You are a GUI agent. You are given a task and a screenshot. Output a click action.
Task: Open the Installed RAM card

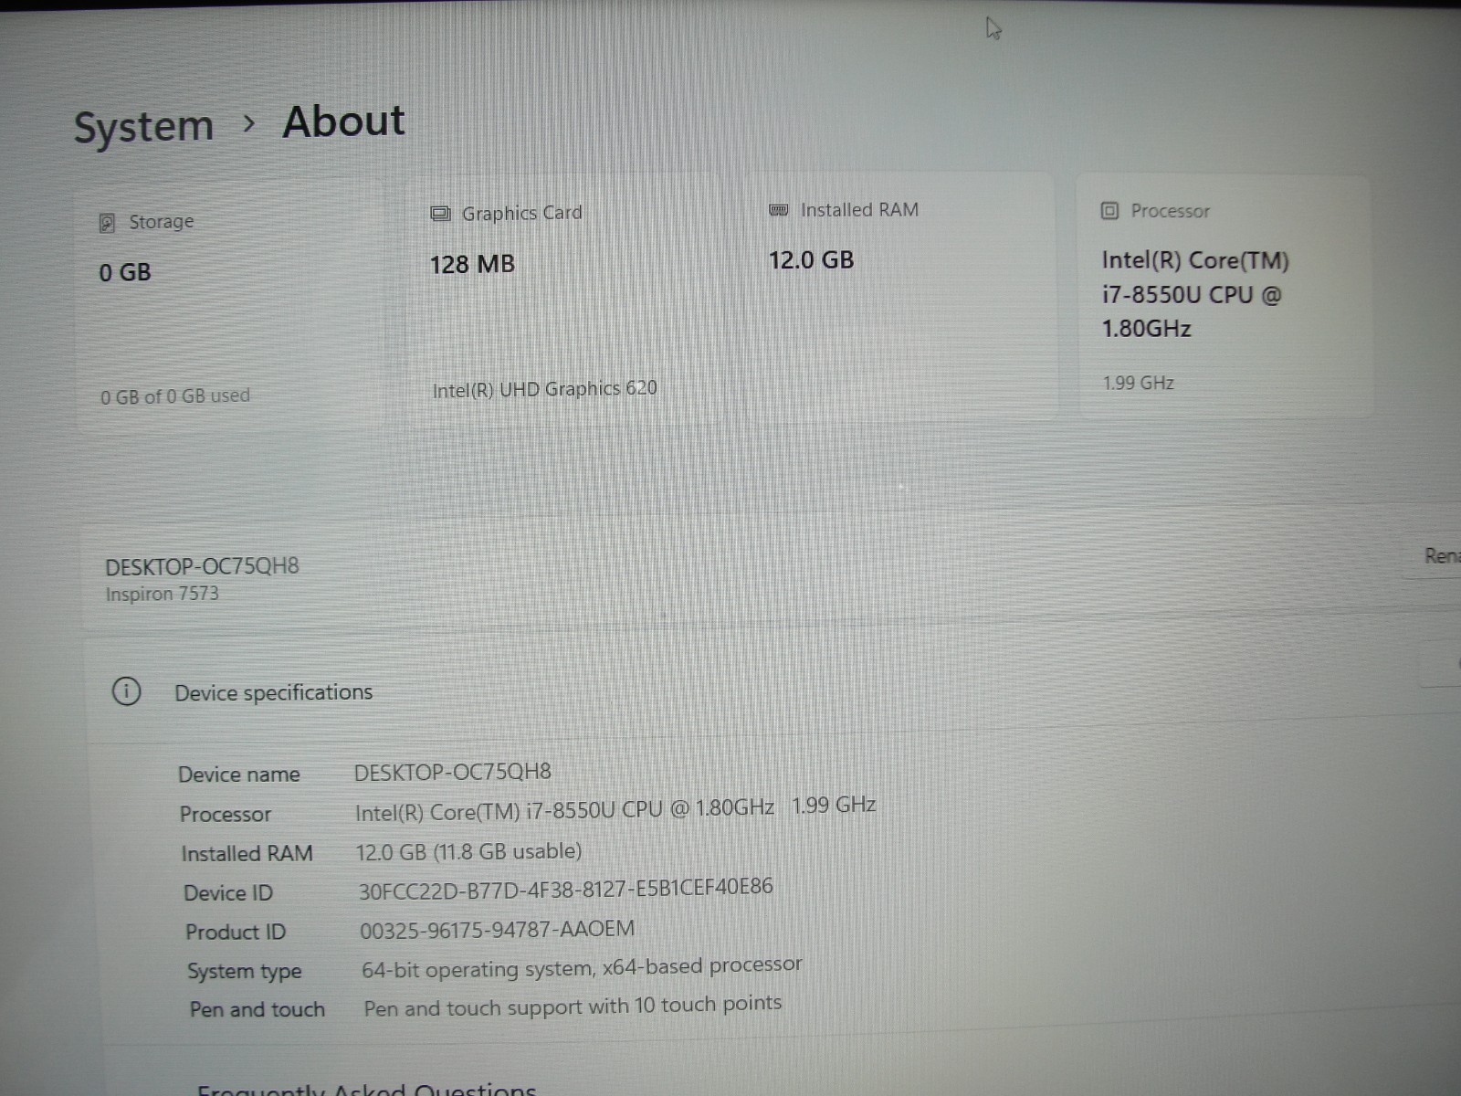(901, 296)
